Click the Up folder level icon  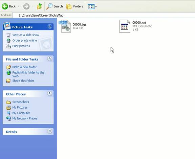pos(39,6)
